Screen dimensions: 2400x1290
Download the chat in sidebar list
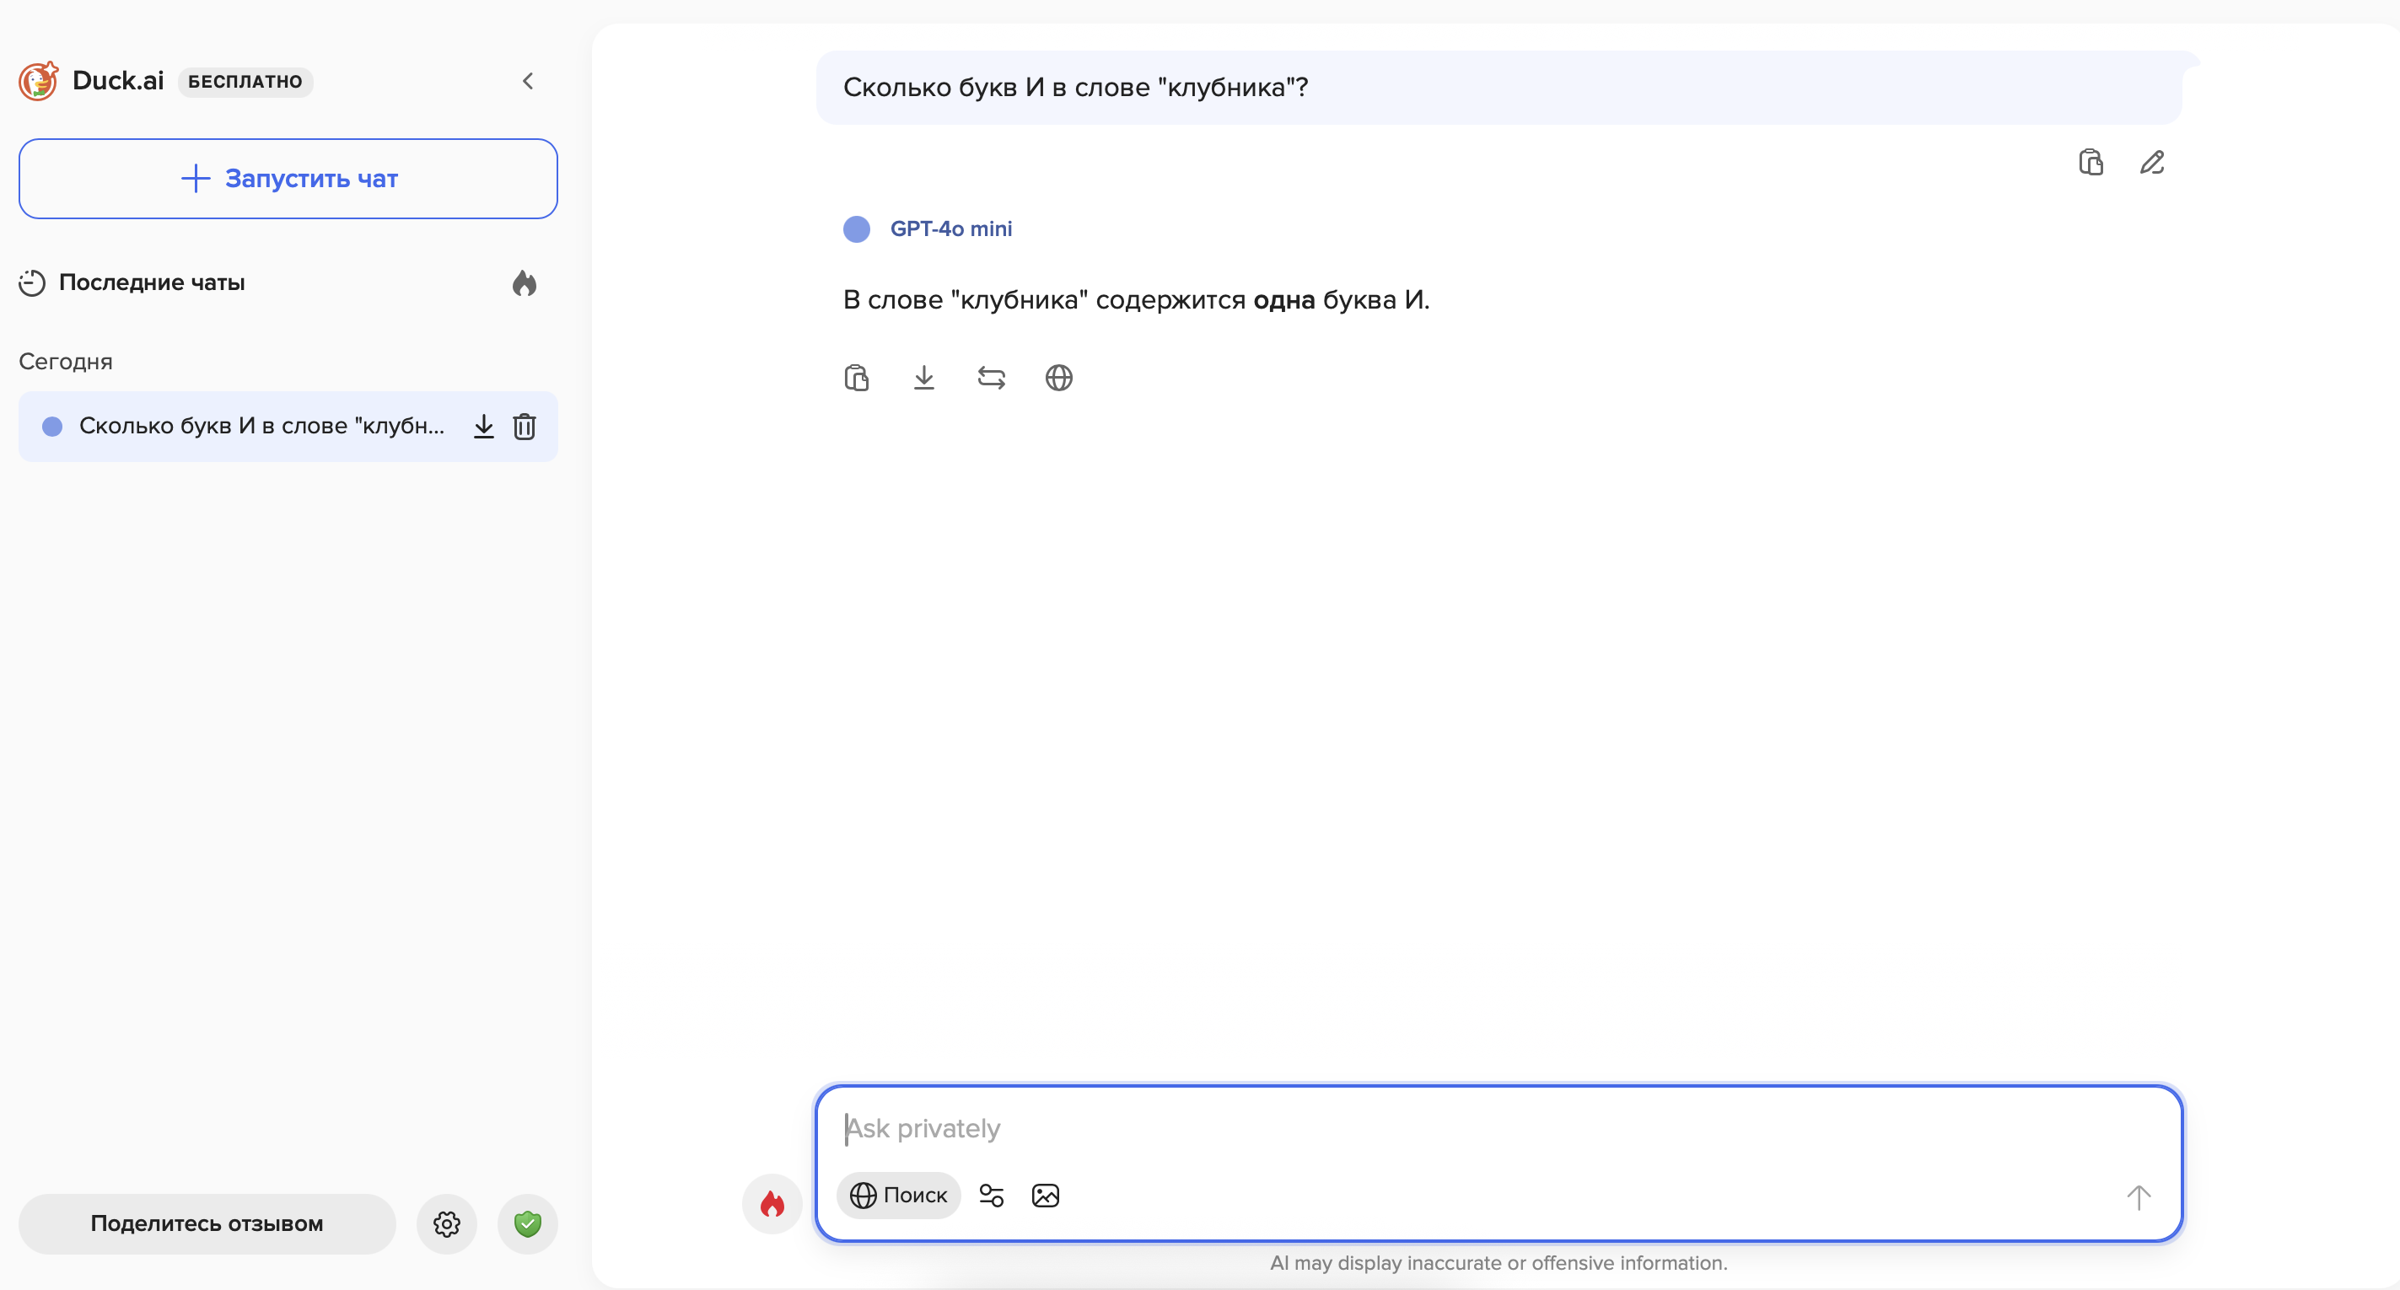[x=483, y=427]
